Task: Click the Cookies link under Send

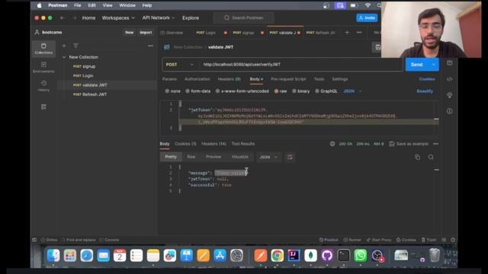Action: pyautogui.click(x=427, y=79)
